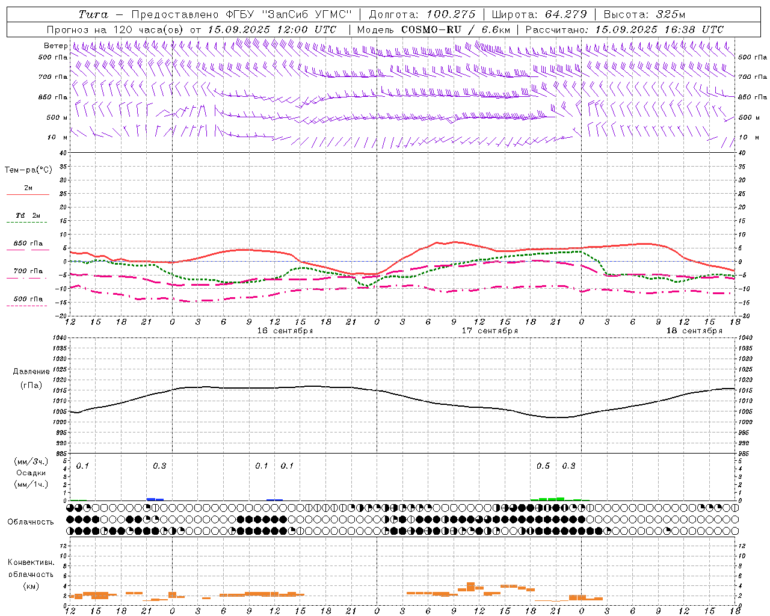Click the "Давление" pressure panel label
770x616 pixels.
pyautogui.click(x=31, y=372)
